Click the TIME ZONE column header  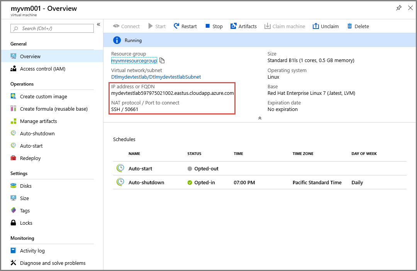coord(303,154)
